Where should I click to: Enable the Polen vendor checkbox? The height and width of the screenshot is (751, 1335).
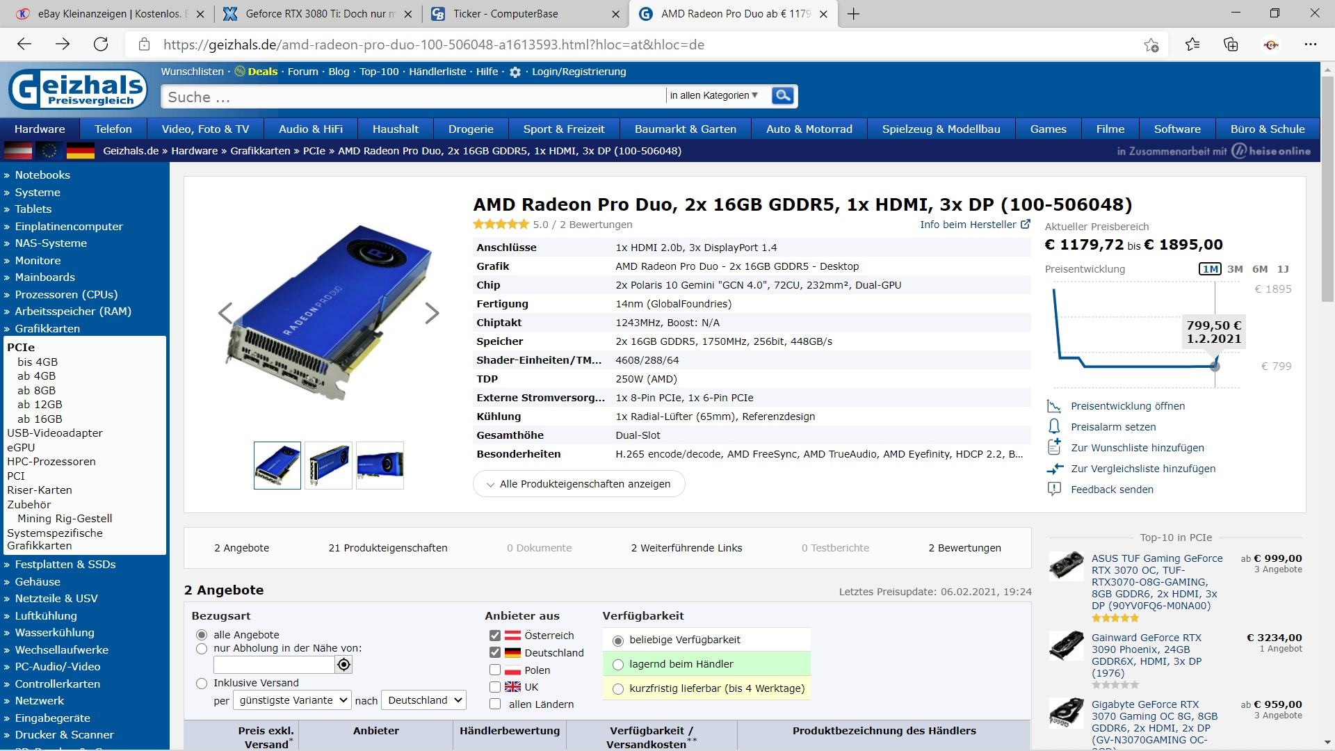pos(495,670)
